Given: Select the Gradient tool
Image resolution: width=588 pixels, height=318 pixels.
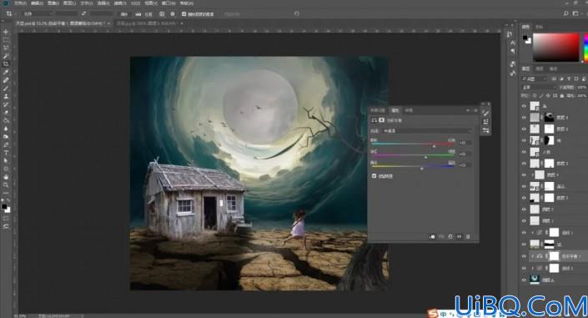Looking at the screenshot, I should (6, 120).
